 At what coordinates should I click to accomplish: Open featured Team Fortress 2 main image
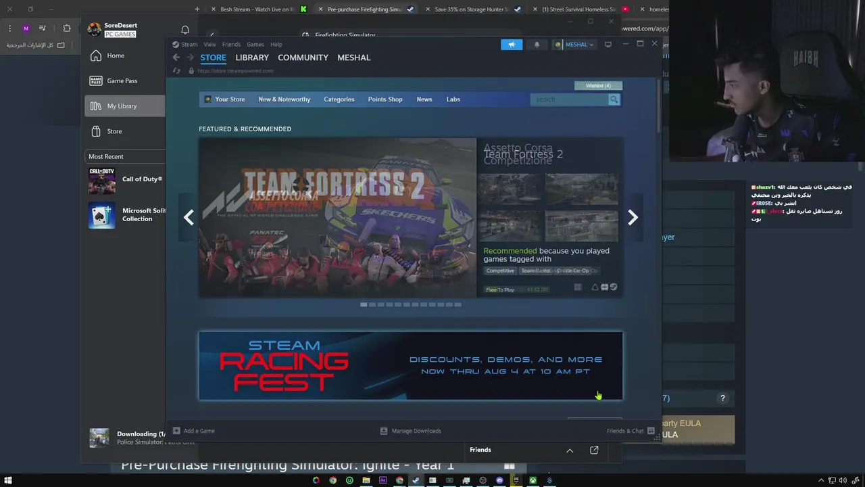click(x=337, y=218)
